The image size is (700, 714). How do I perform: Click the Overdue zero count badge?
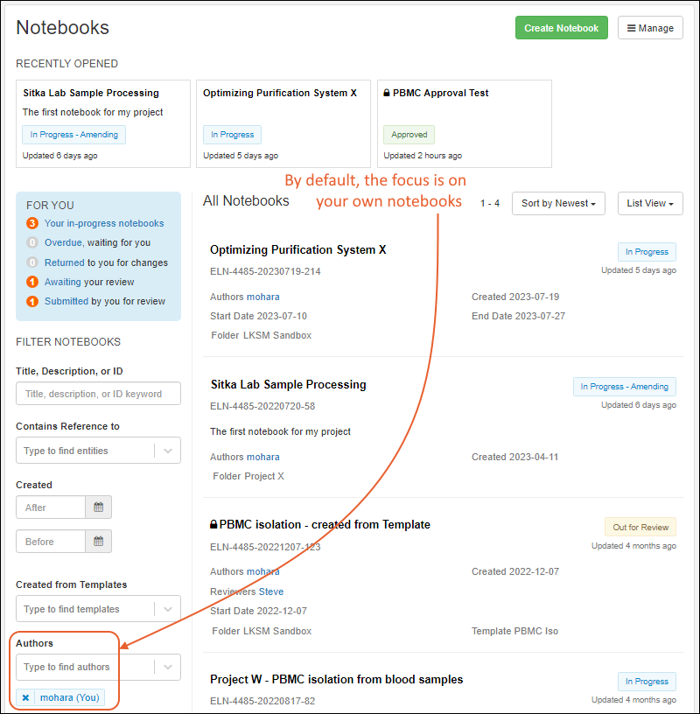[x=32, y=242]
